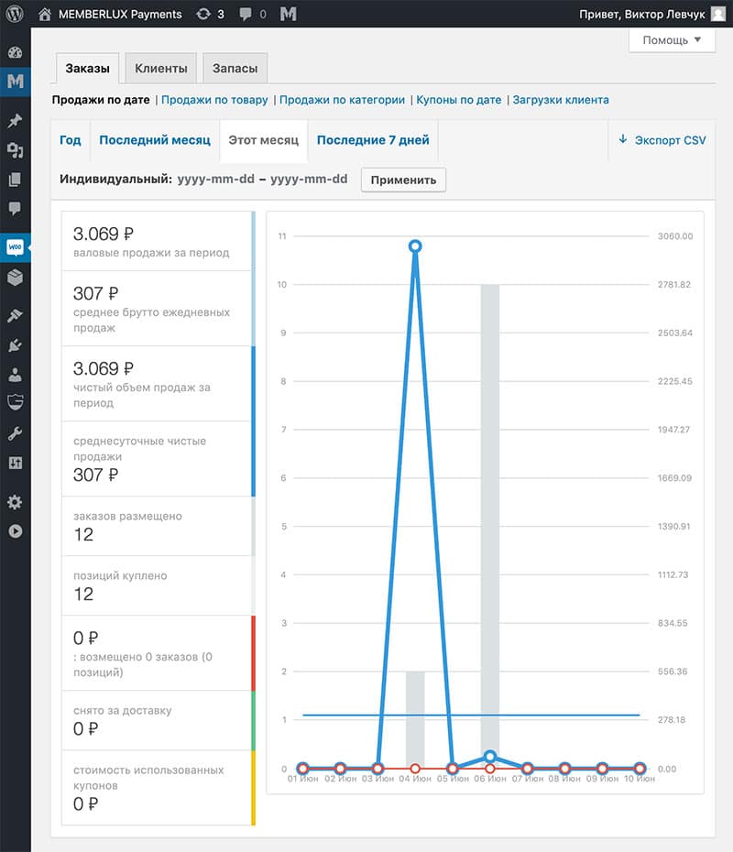Open Products via the box icon
This screenshot has width=733, height=852.
pyautogui.click(x=15, y=278)
